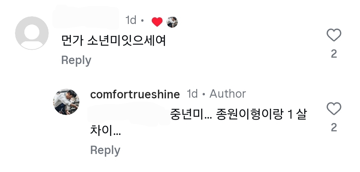Screen dimensions: 360x172
Task: Open the comfortrueshine username link
Action: tap(135, 94)
